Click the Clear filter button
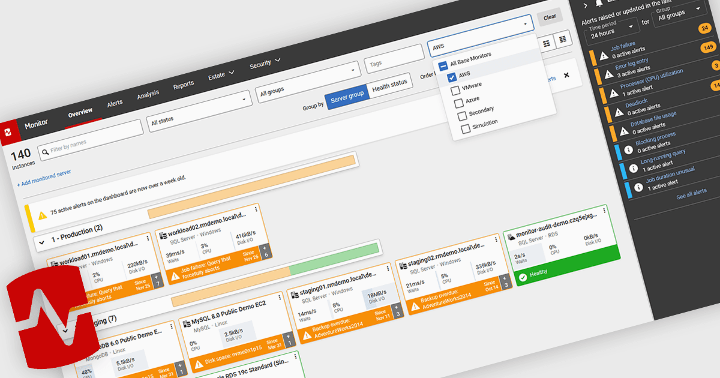Viewport: 720px width, 378px height. click(550, 17)
